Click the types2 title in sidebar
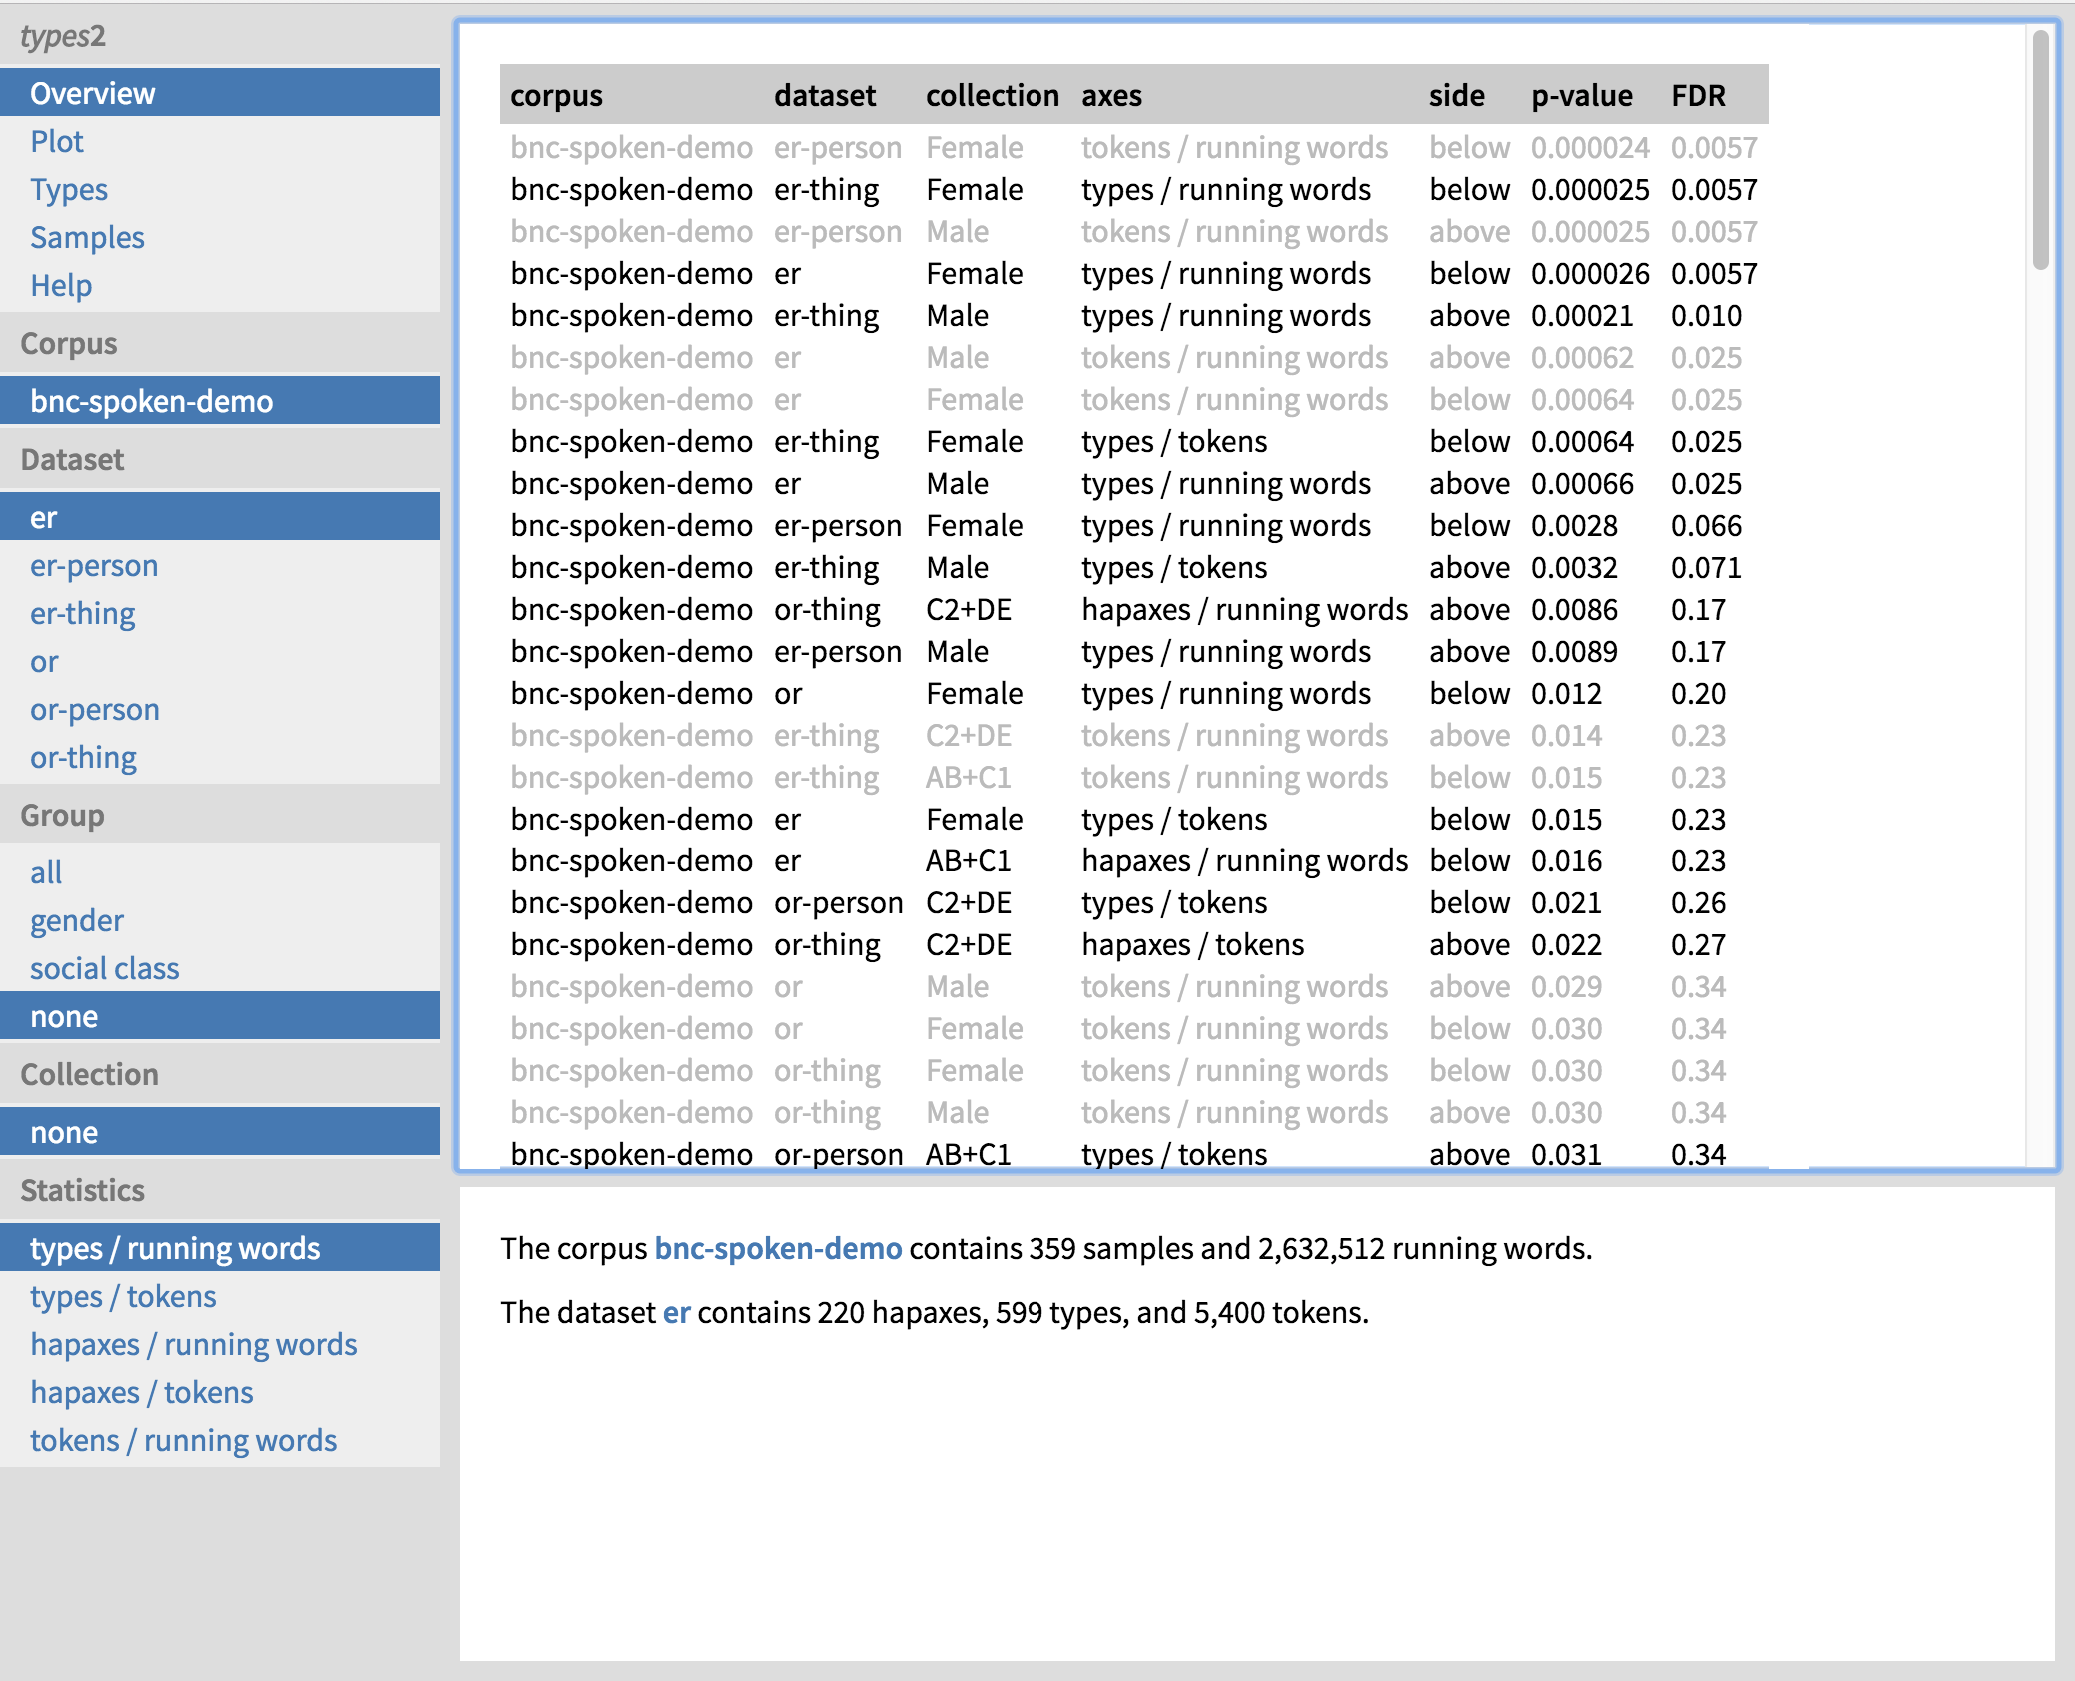 tap(63, 36)
